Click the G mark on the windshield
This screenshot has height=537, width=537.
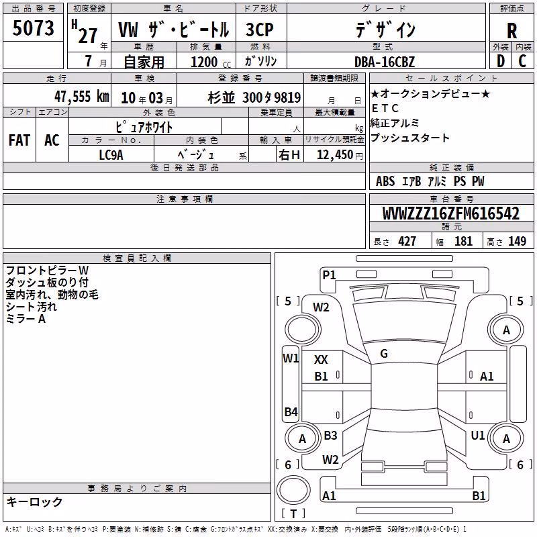coord(384,354)
